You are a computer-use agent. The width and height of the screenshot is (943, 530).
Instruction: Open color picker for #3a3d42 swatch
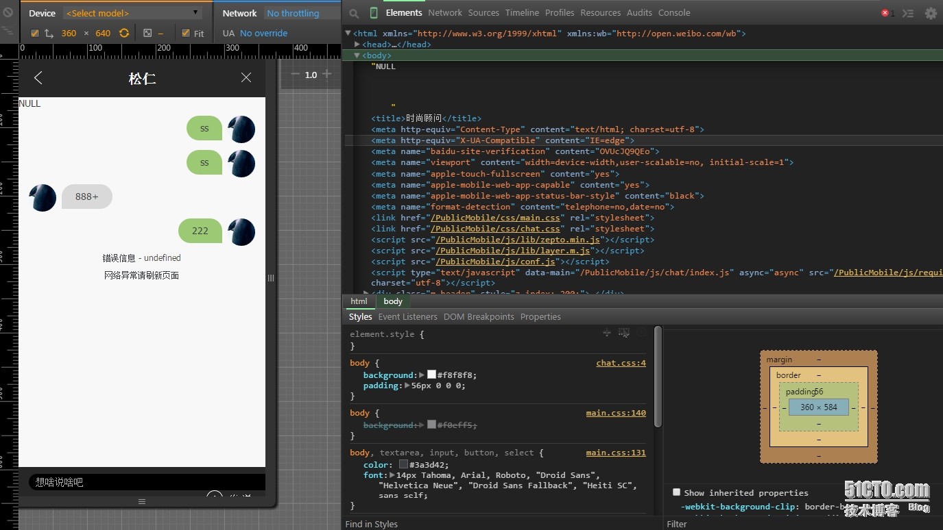pyautogui.click(x=403, y=464)
